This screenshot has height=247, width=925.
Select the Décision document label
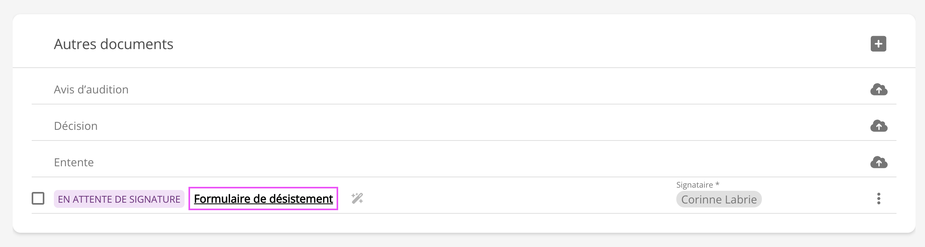[x=76, y=126]
